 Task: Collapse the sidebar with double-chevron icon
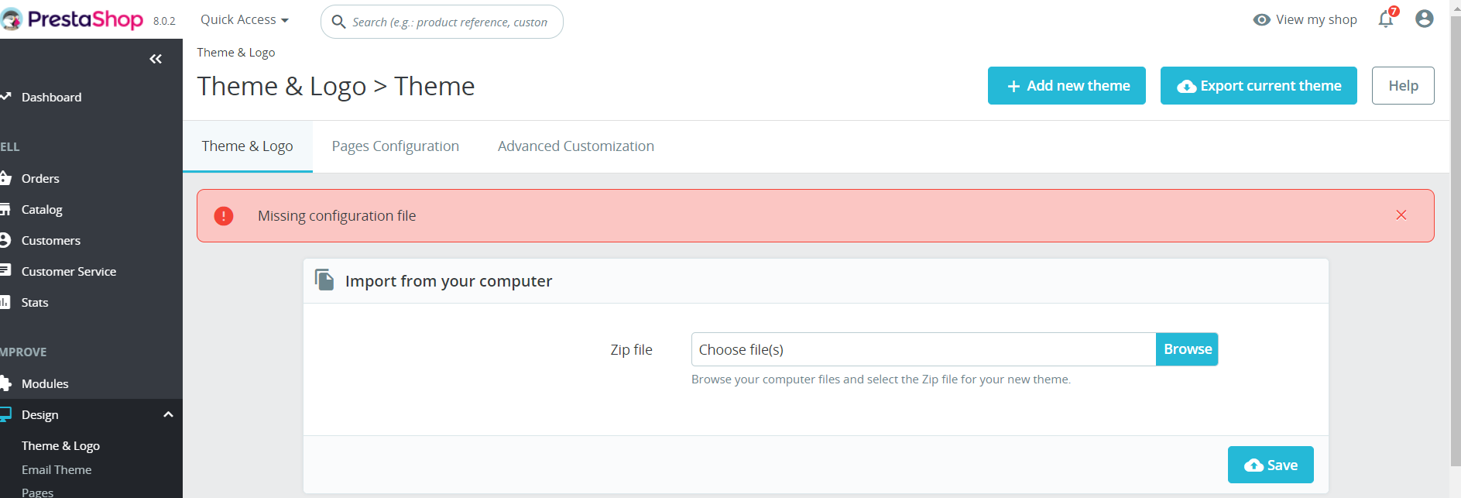[156, 59]
